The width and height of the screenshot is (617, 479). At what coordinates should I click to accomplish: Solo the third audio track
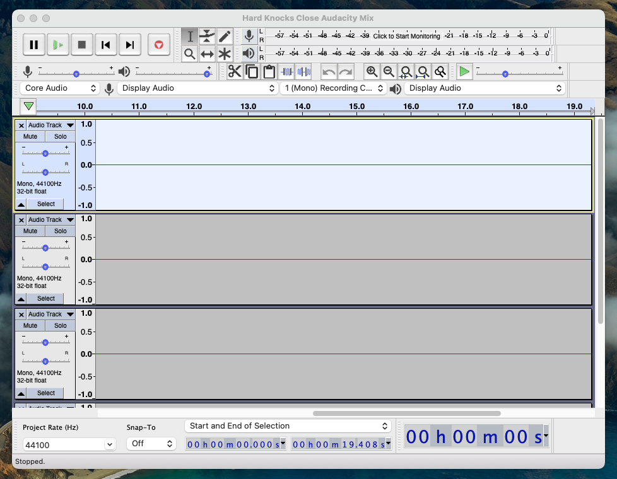coord(60,326)
